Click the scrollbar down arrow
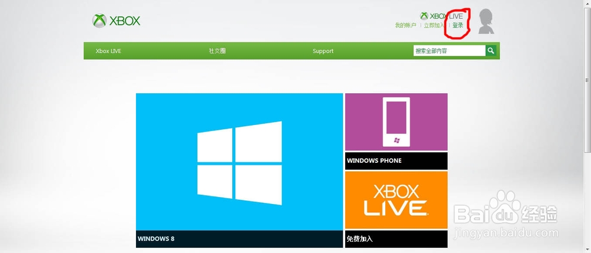 click(587, 249)
